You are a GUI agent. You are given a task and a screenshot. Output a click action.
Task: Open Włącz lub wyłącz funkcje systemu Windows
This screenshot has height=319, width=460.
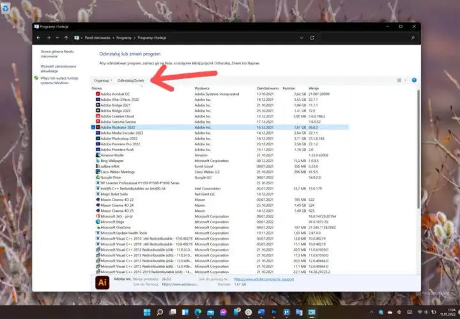59,80
